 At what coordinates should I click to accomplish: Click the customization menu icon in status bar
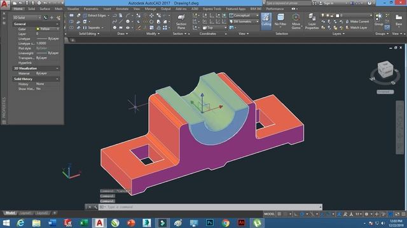pos(403,214)
